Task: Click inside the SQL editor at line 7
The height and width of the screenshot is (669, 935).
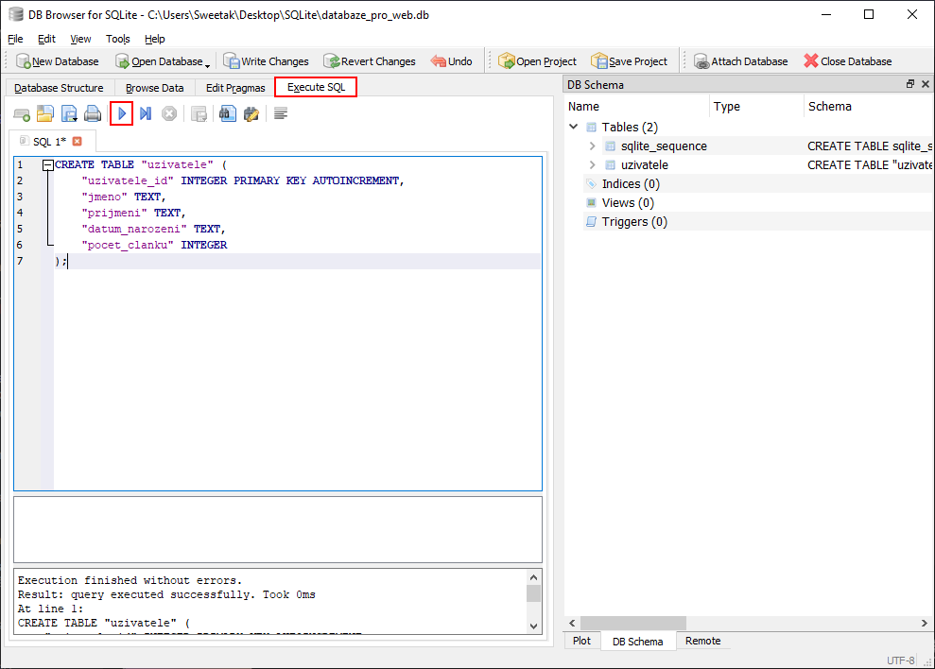Action: tap(297, 261)
